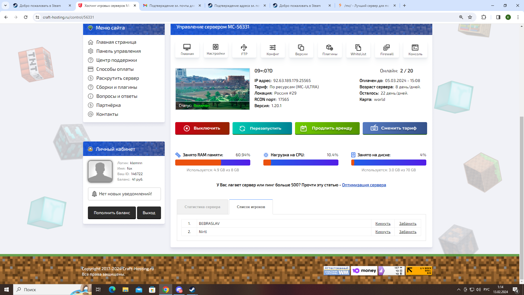Open the Оптимизация сервера article link
The image size is (524, 295).
tap(364, 185)
